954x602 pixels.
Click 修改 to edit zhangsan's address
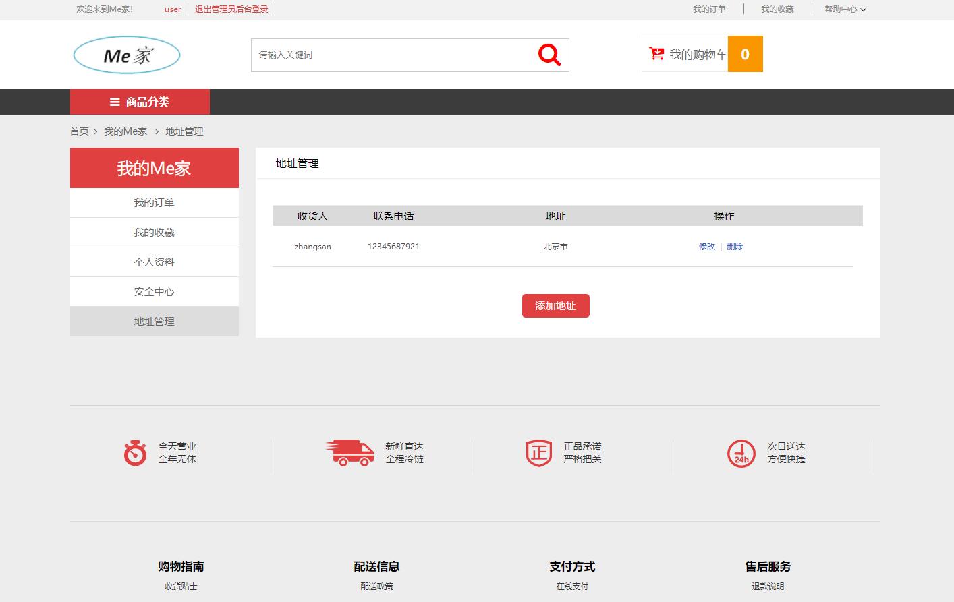coord(706,246)
